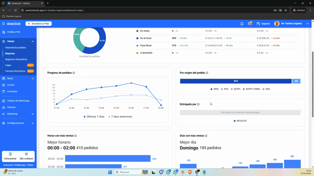The image size is (314, 176).
Task: Open a new browser tab
Action: 48,3
